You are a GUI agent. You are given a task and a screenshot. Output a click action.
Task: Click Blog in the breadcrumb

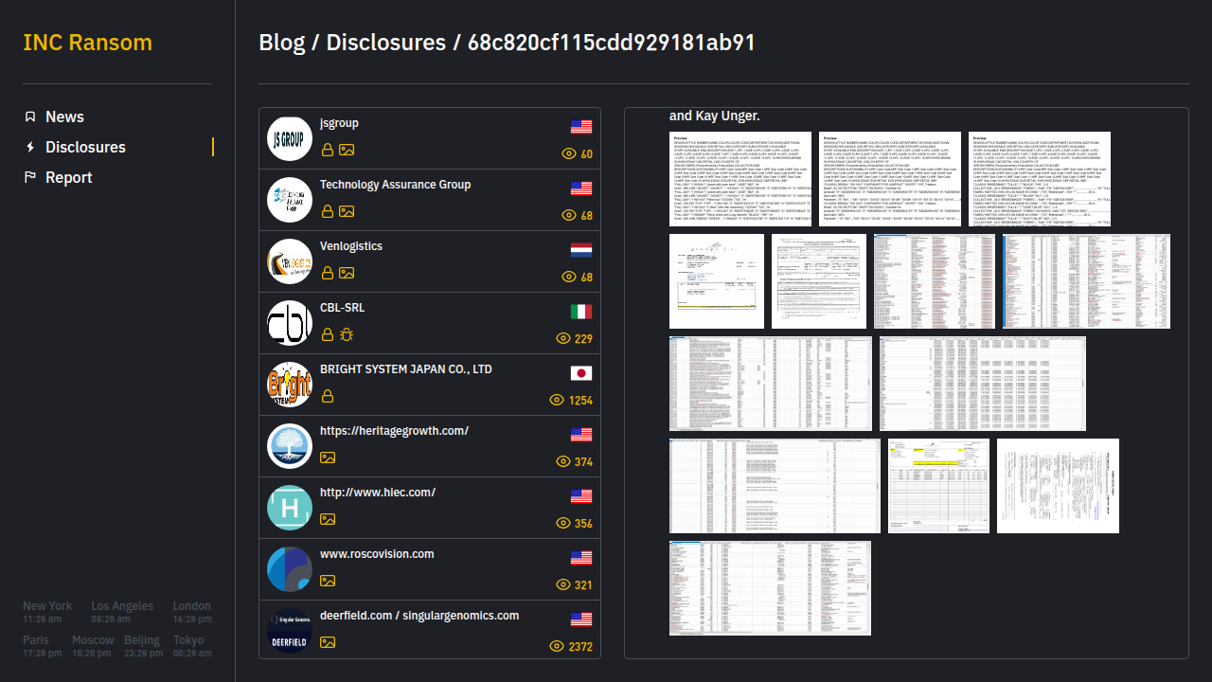point(282,43)
